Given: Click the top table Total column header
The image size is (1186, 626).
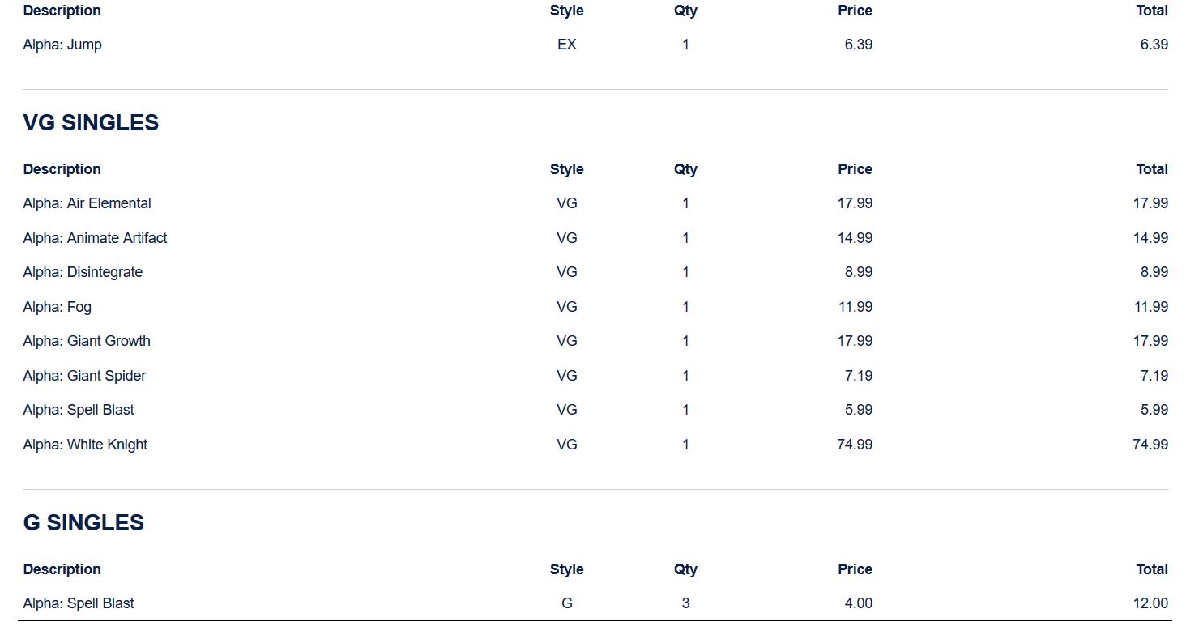Looking at the screenshot, I should coord(1151,11).
